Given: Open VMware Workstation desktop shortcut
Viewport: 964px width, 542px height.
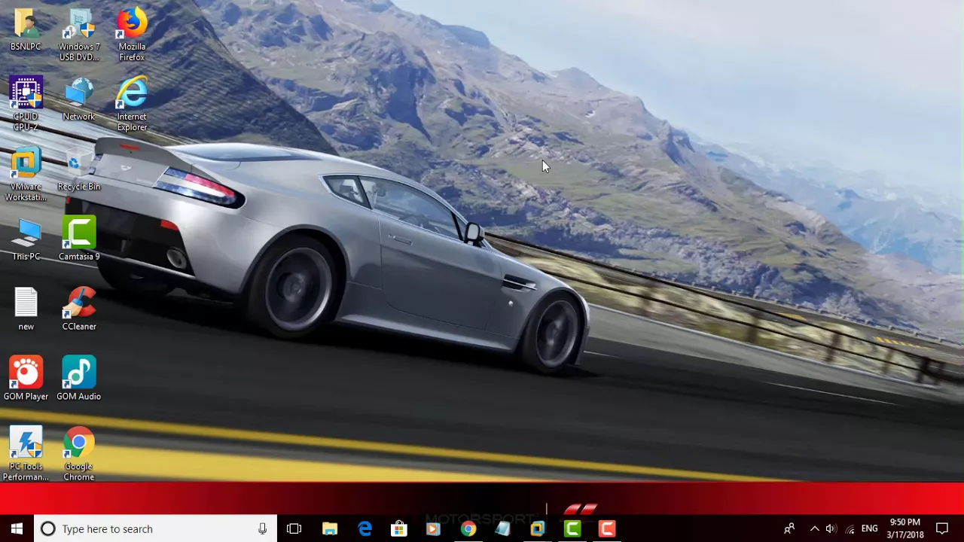Looking at the screenshot, I should 26,174.
